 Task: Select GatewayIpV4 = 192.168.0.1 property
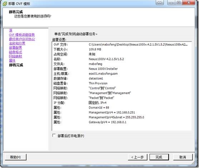108,122
